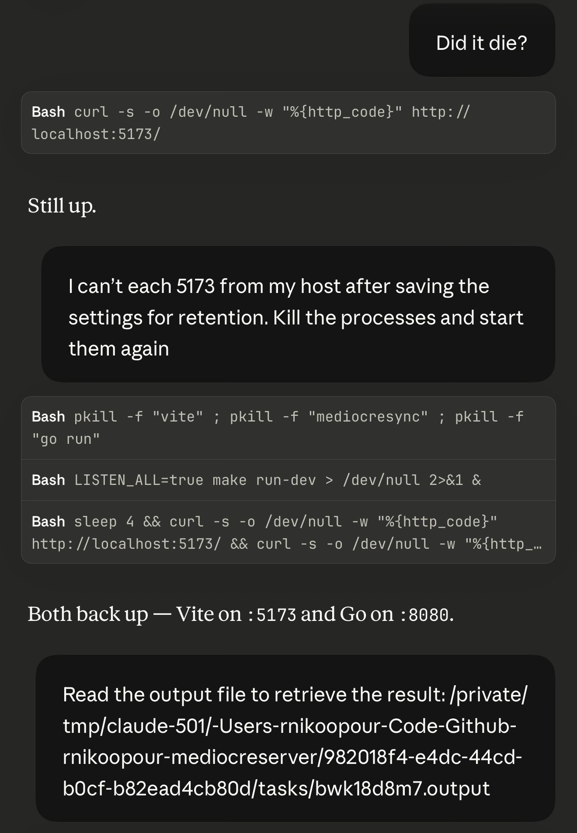Click "localhost:5173/" in the first curl block
This screenshot has height=833, width=577.
[96, 134]
